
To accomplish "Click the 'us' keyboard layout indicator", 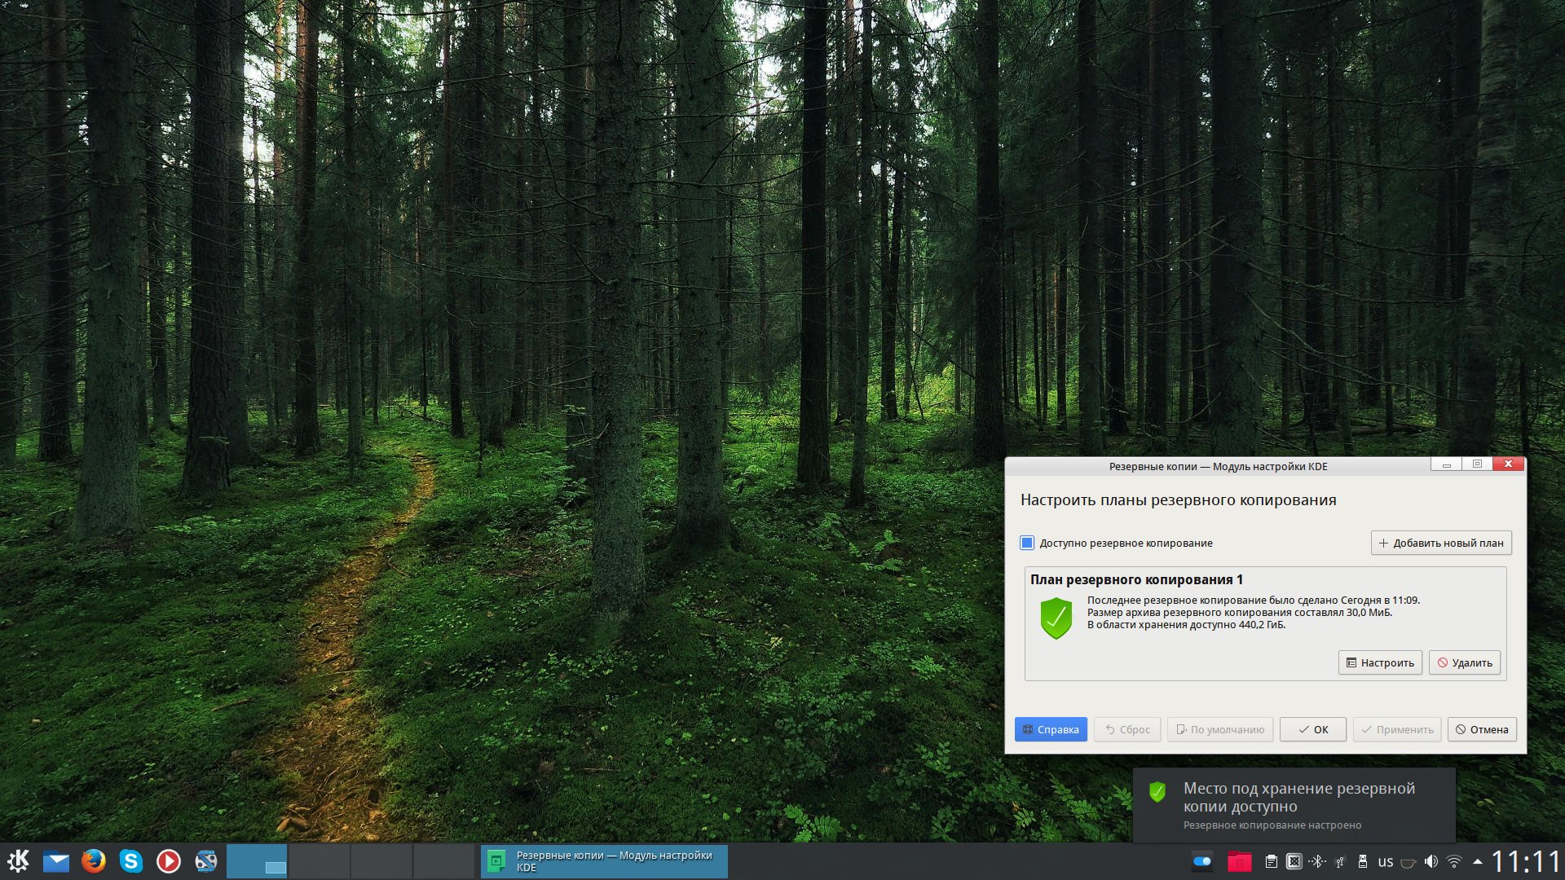I will pyautogui.click(x=1385, y=861).
